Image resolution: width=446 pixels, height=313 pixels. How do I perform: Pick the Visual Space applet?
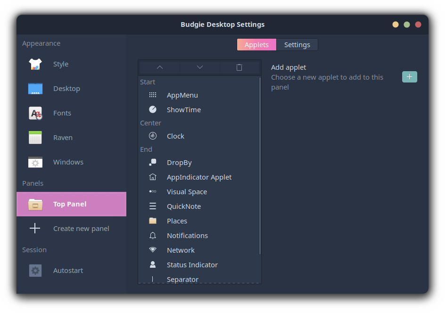point(187,192)
